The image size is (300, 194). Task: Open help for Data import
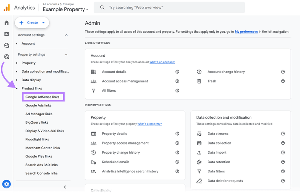click(x=283, y=152)
